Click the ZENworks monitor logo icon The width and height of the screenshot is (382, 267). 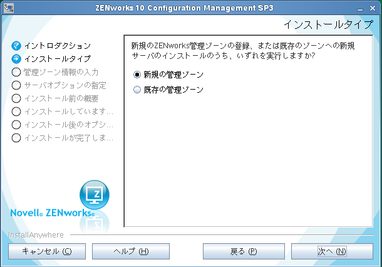point(95,194)
